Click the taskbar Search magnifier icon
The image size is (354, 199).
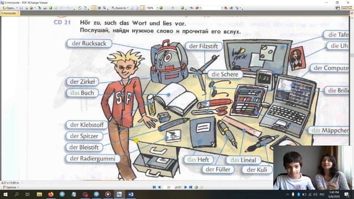click(17, 194)
